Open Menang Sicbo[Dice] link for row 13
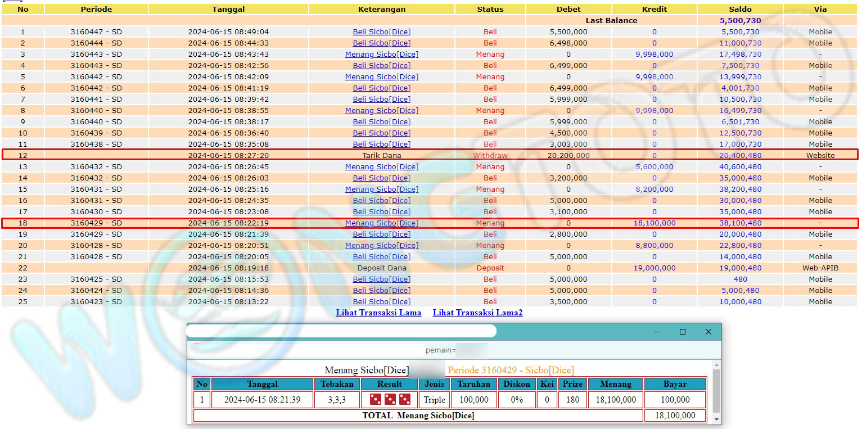The width and height of the screenshot is (862, 429). pos(382,167)
